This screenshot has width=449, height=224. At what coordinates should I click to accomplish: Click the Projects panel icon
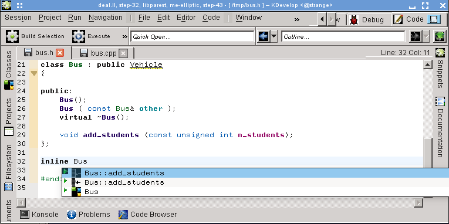pos(9,131)
